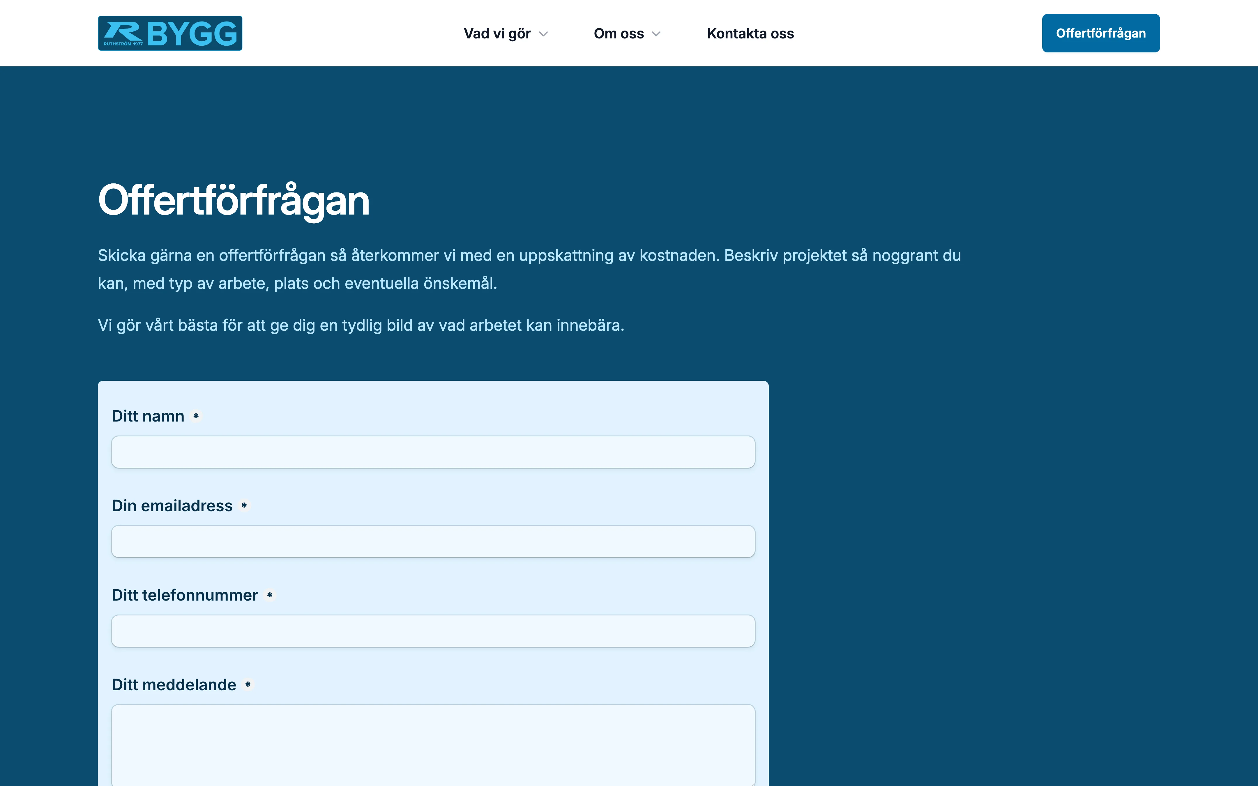
Task: Click the "Ditt telefonnummer" label
Action: point(185,595)
